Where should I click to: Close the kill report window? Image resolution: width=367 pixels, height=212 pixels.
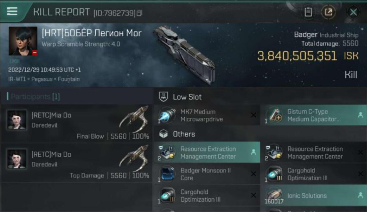pyautogui.click(x=353, y=12)
